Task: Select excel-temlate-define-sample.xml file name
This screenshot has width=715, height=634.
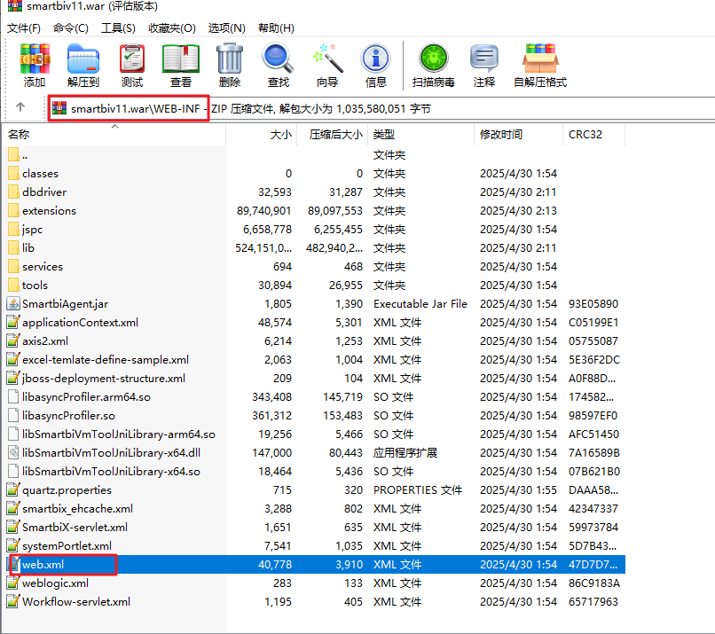Action: (106, 360)
